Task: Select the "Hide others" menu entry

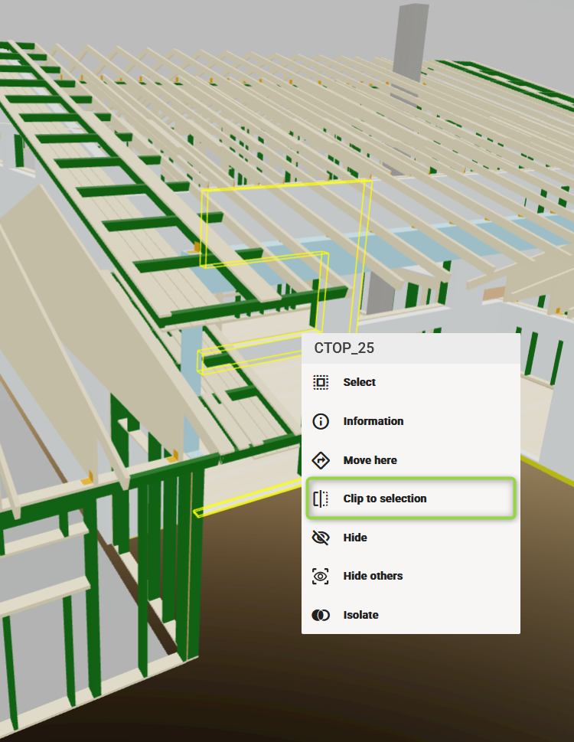Action: point(373,576)
